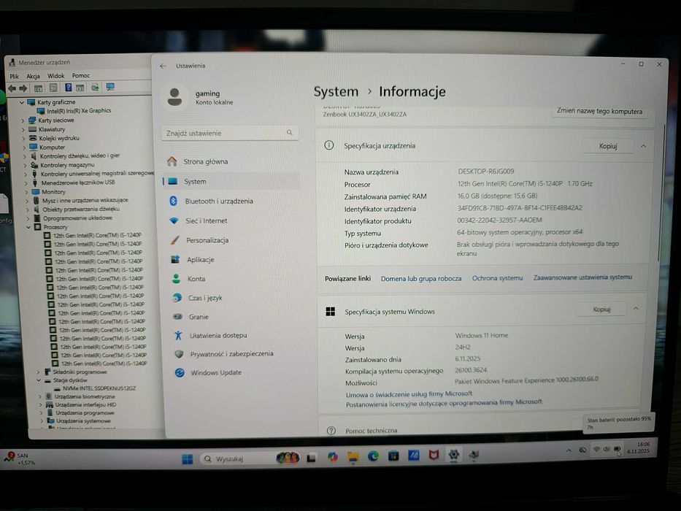Expand Monitory tree node
The height and width of the screenshot is (511, 681).
[26, 191]
